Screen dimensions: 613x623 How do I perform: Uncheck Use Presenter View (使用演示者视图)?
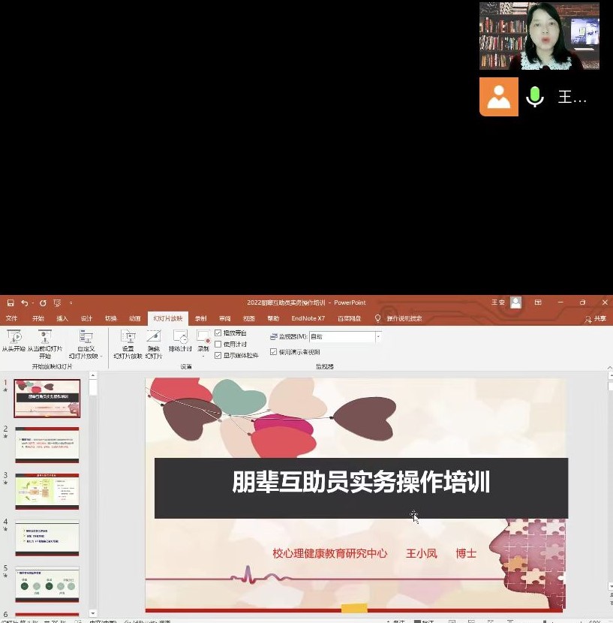(x=274, y=351)
